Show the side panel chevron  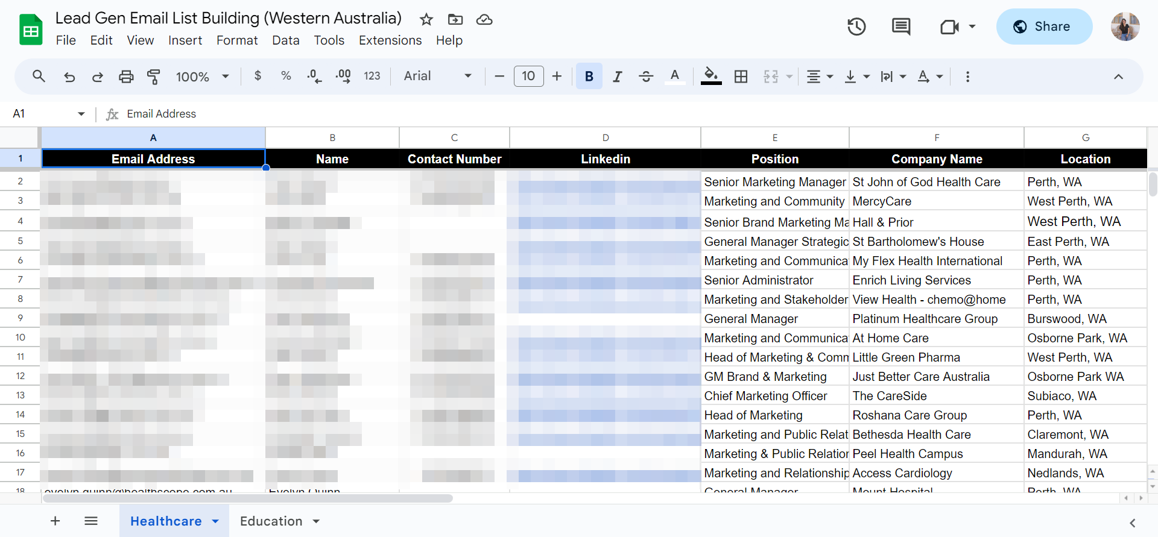(x=1133, y=523)
